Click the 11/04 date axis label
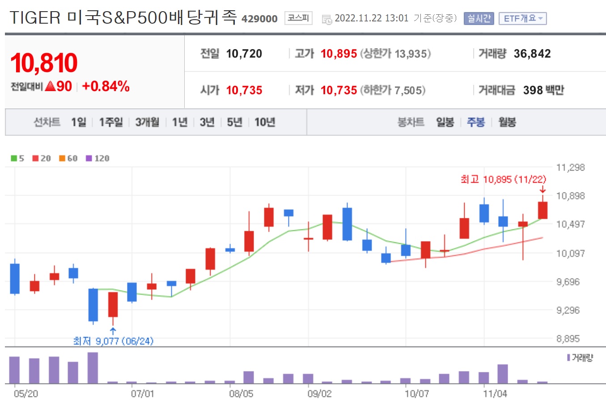Image resolution: width=606 pixels, height=413 pixels. point(495,394)
